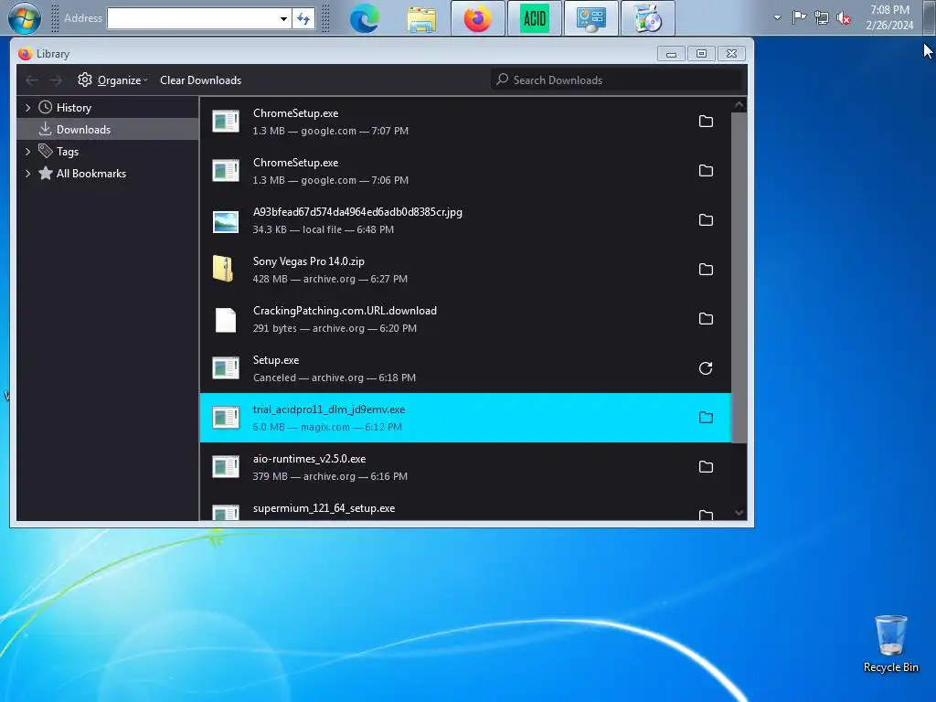Image resolution: width=936 pixels, height=702 pixels.
Task: Show trial_acidpro11_dlm_jd9emv.exe in folder
Action: 706,417
